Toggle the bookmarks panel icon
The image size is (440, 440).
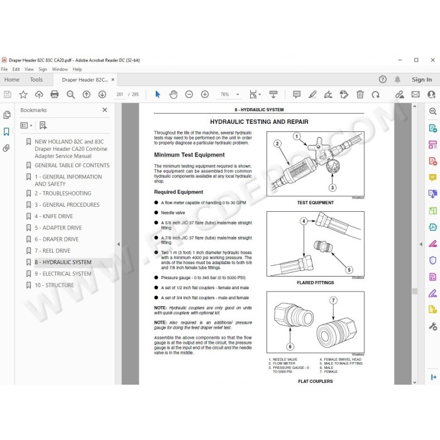pos(6,131)
